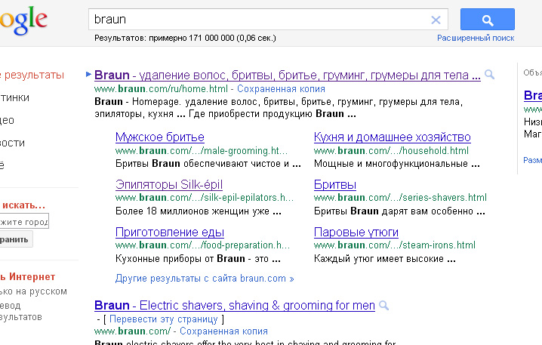Open the right-side ad title starting with Bra
542x345 pixels.
tap(533, 95)
